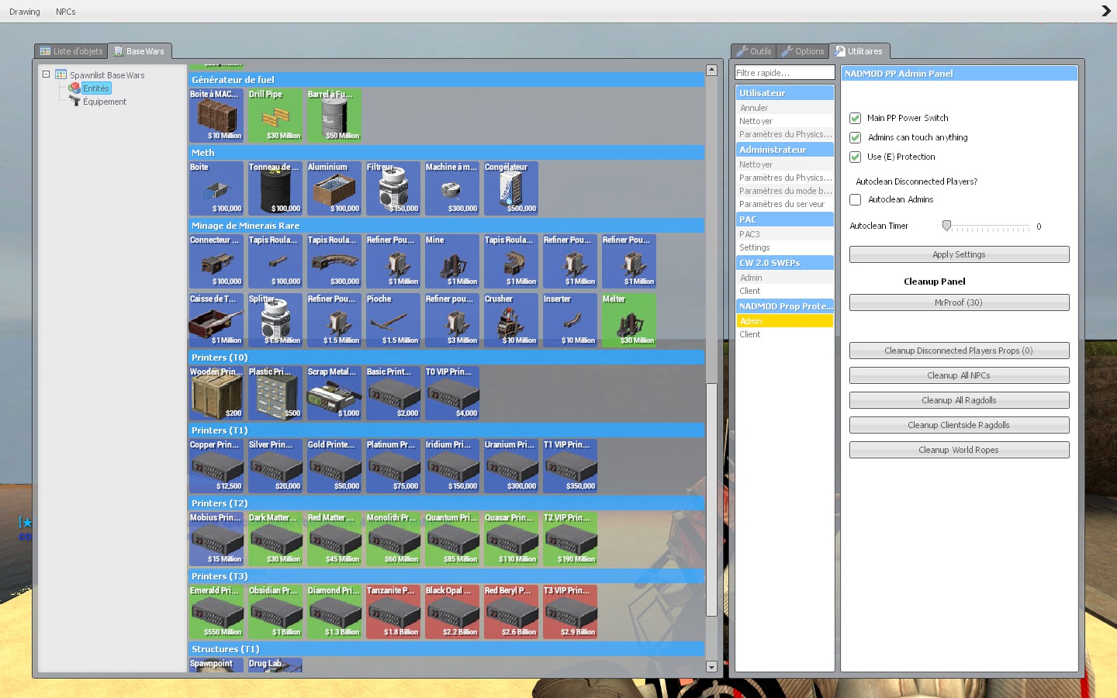This screenshot has height=698, width=1117.
Task: Collapse the CW 2.0 SWEPs header
Action: click(784, 263)
